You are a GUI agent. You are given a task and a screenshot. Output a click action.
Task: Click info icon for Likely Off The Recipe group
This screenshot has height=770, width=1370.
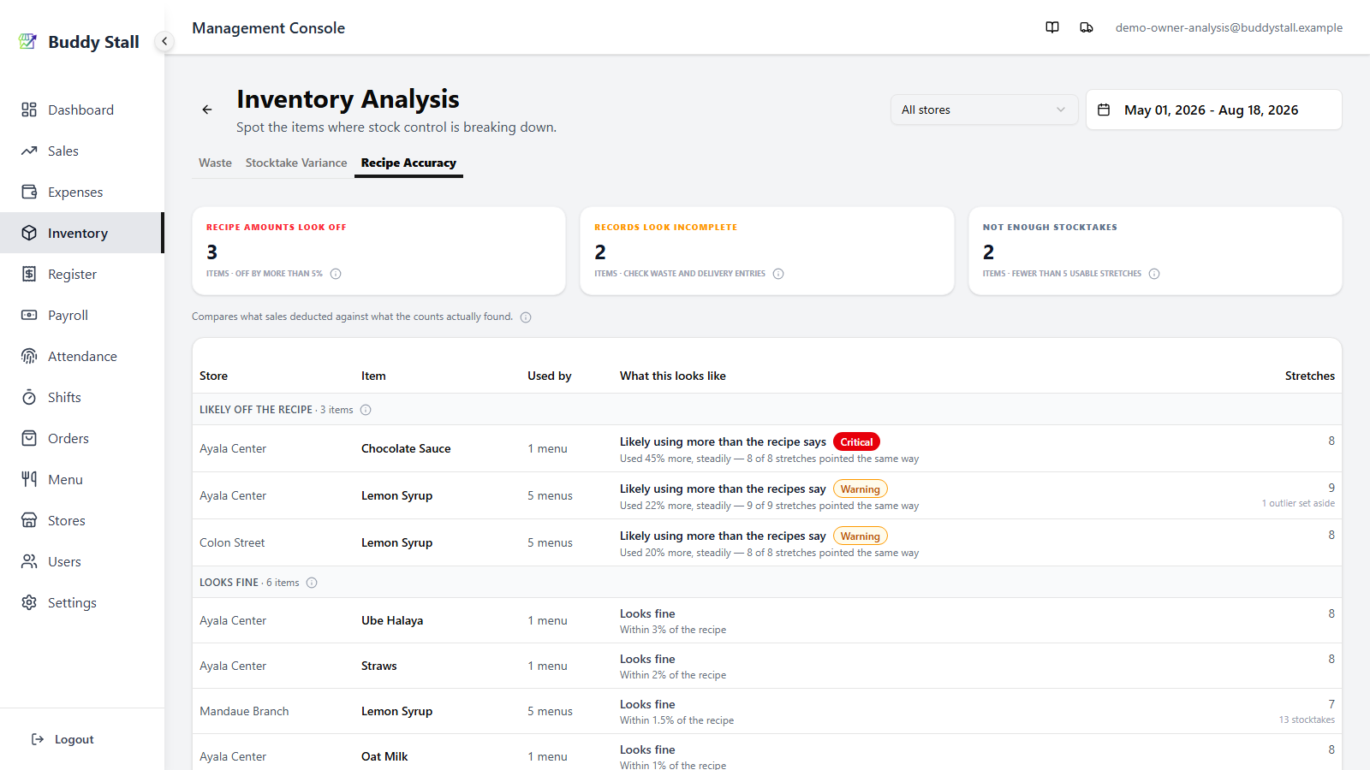[x=366, y=410]
